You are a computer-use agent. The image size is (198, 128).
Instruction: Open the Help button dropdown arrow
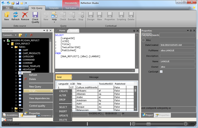tap(54, 22)
